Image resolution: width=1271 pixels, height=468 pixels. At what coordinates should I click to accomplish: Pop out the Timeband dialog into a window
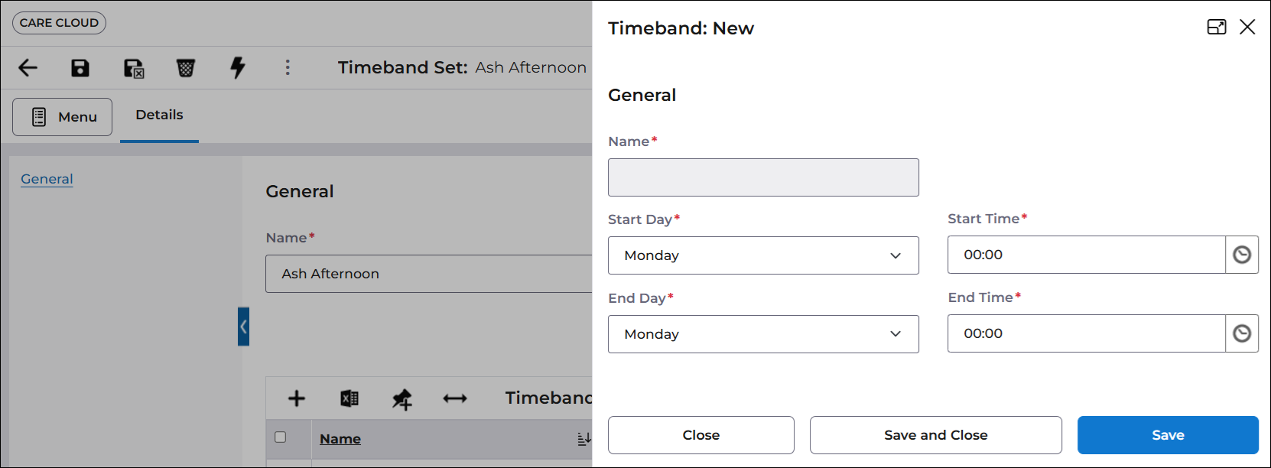pyautogui.click(x=1216, y=28)
